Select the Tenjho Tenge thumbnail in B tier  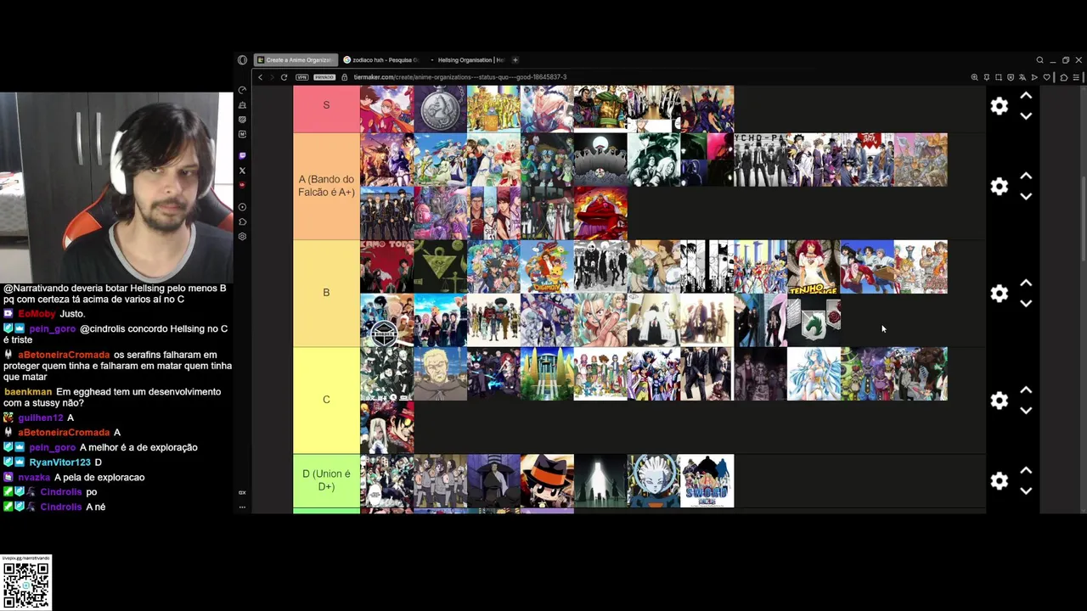[814, 267]
